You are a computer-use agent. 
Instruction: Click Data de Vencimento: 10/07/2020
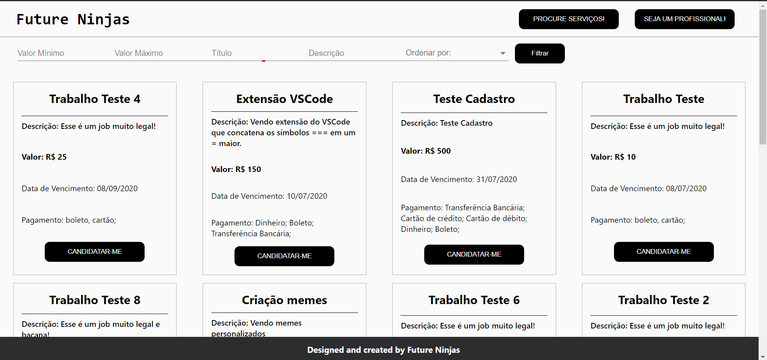click(269, 196)
